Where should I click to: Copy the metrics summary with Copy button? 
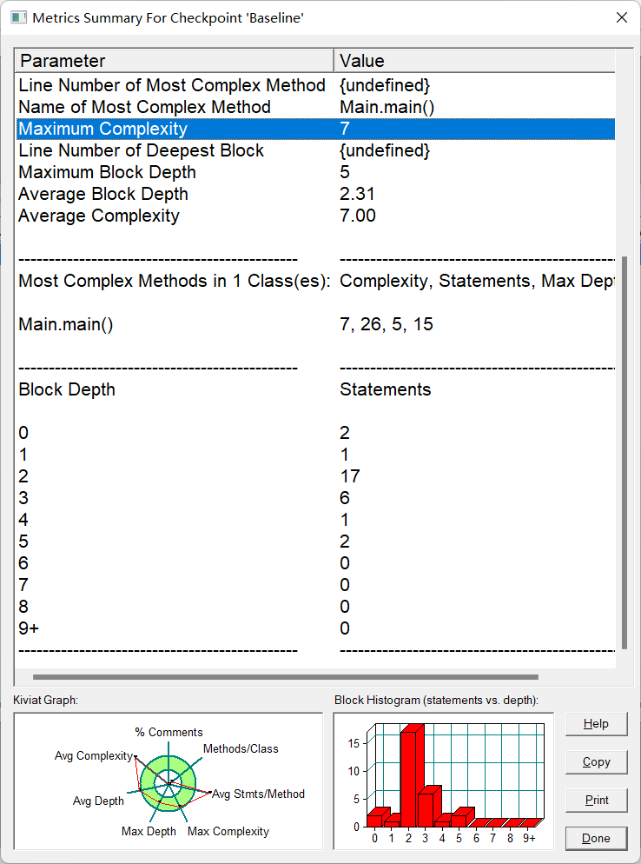coord(597,762)
